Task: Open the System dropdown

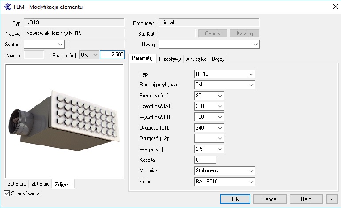Action: [44, 44]
